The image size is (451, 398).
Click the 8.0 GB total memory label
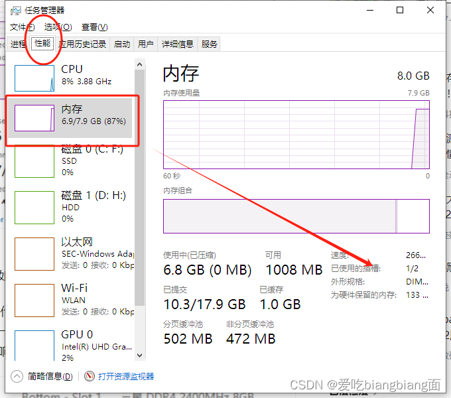pyautogui.click(x=413, y=76)
